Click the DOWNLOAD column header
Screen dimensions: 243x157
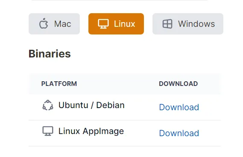pos(179,84)
